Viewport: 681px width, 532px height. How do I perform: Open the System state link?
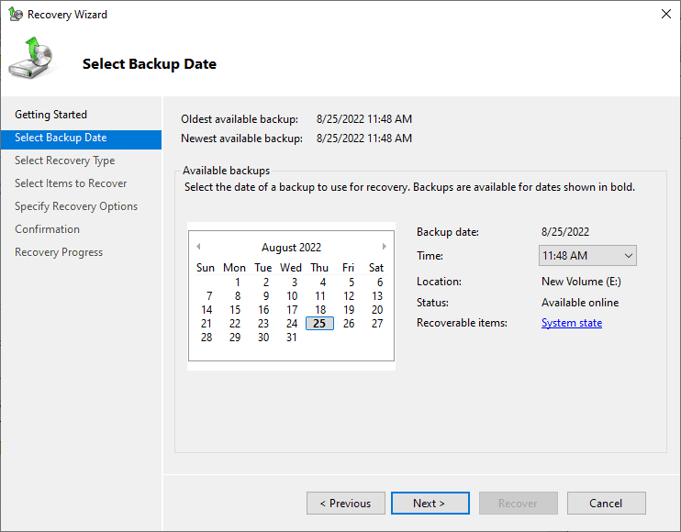572,323
